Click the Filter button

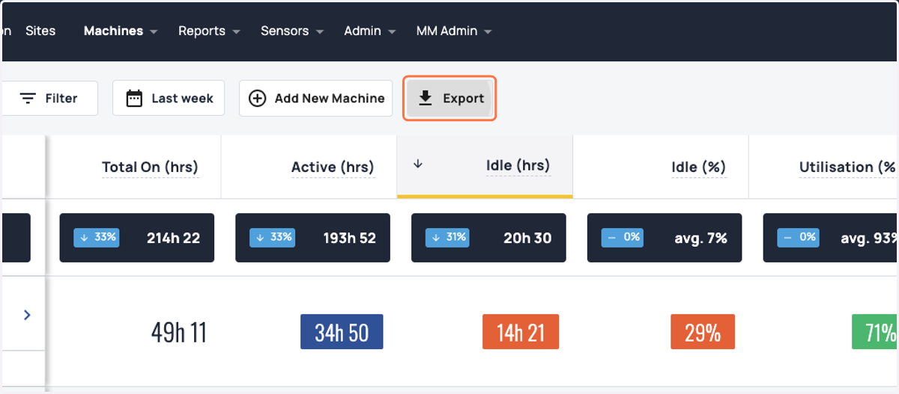point(49,98)
